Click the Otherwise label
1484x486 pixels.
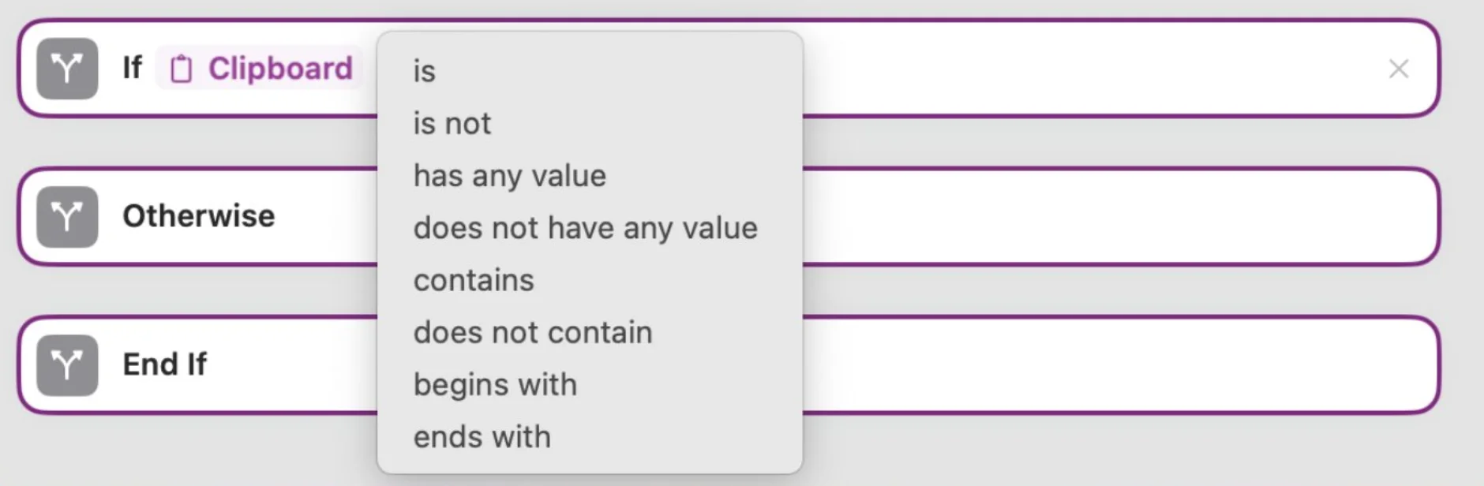(199, 216)
